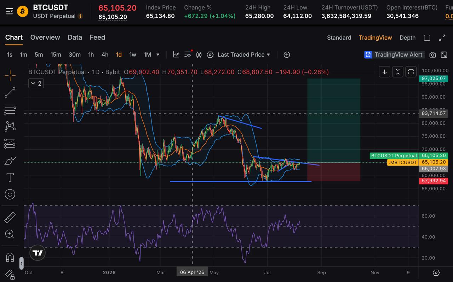Toggle the square checkbox beside Depth
Image resolution: width=453 pixels, height=282 pixels.
point(427,38)
